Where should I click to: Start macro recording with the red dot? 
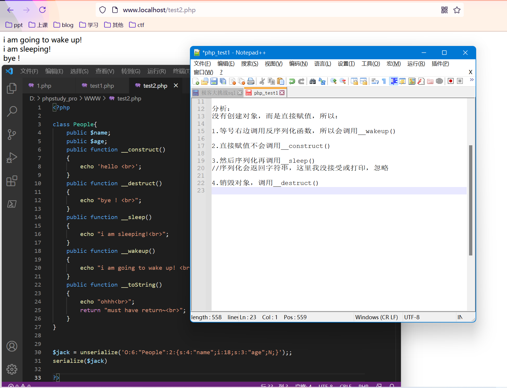click(451, 81)
